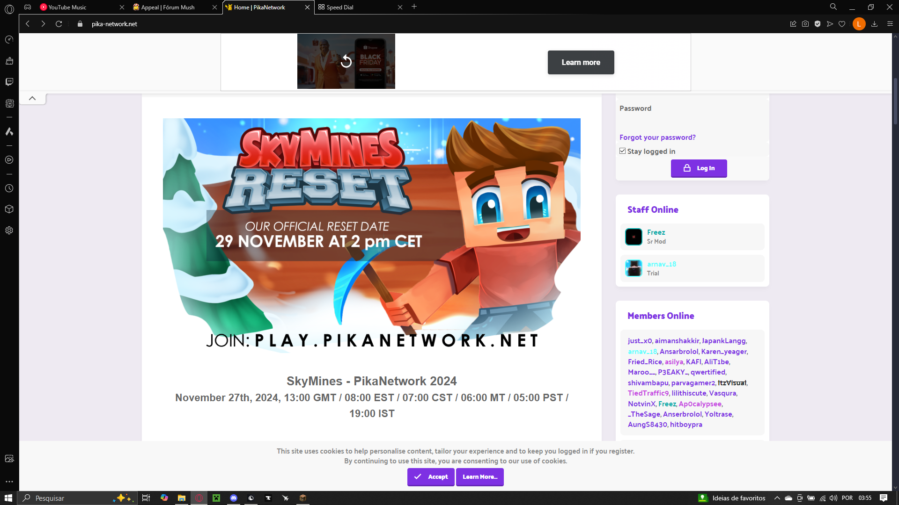Open the picture icon near the sidebar bottom
The image size is (899, 505).
coord(9,459)
